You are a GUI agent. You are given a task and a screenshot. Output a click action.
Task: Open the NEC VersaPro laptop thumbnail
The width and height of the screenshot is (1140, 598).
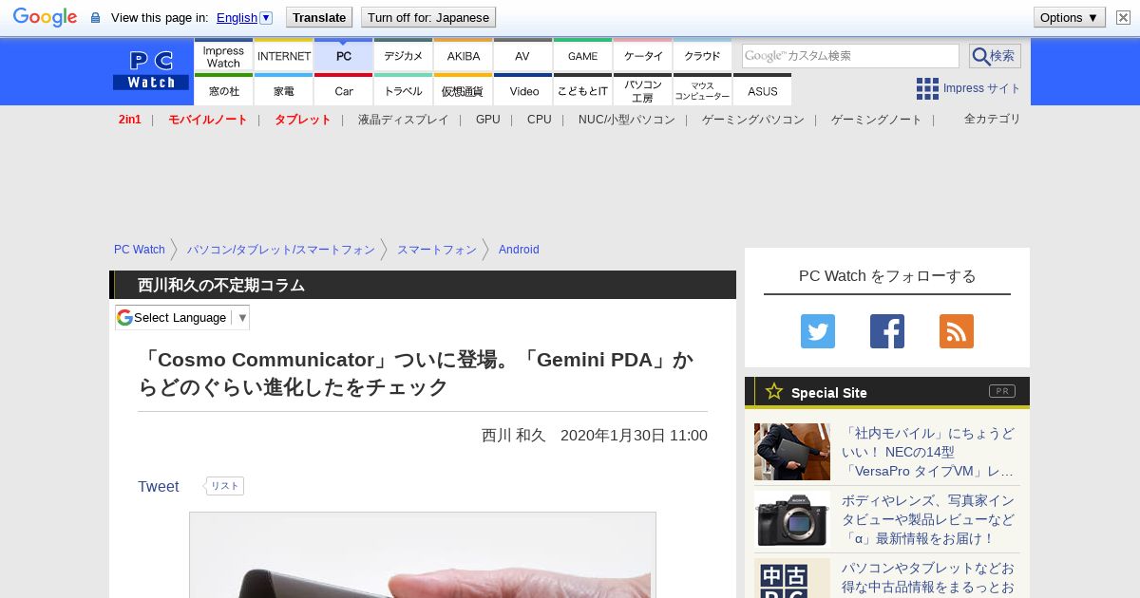(792, 452)
